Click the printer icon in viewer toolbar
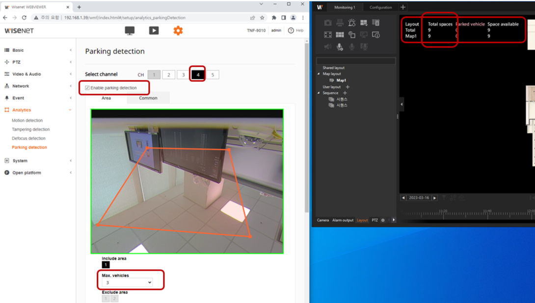Screen dimensions: 535x303 coord(340,23)
